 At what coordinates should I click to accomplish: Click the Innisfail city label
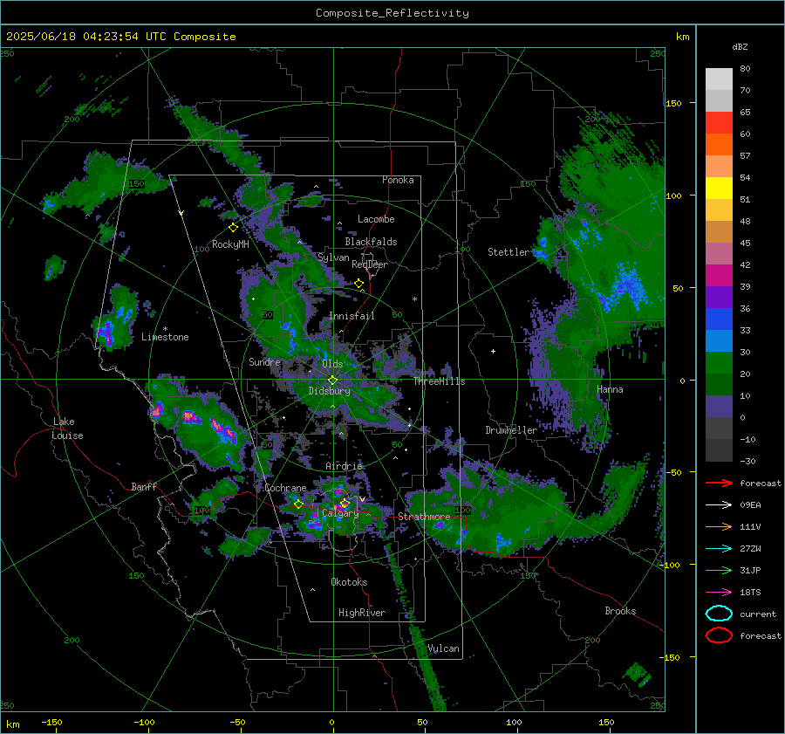(x=352, y=316)
